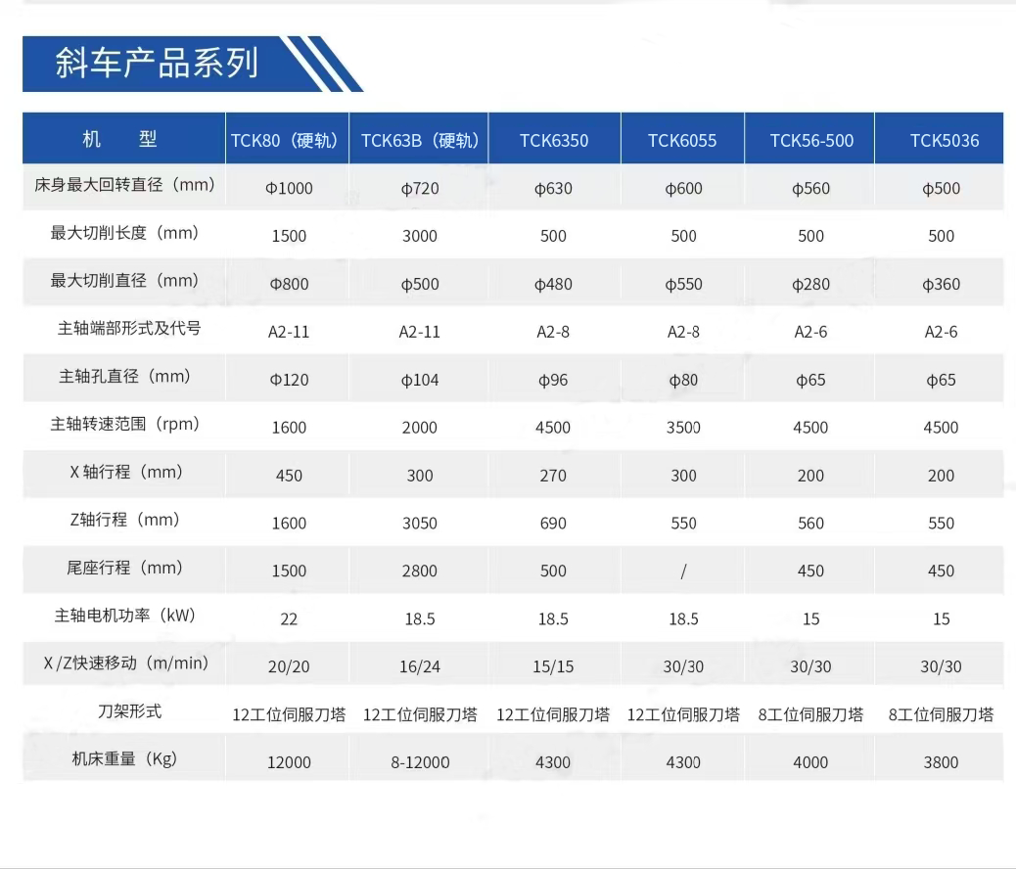Screen dimensions: 1016x869
Task: Click the TCK6350 column header
Action: 553,138
